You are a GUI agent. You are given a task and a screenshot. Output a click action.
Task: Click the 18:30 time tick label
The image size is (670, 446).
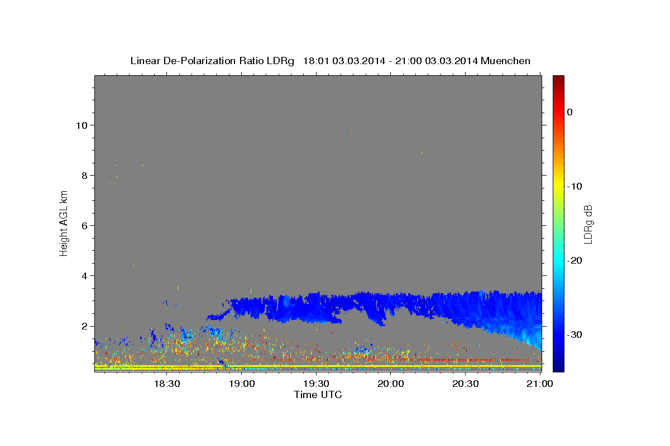(166, 384)
